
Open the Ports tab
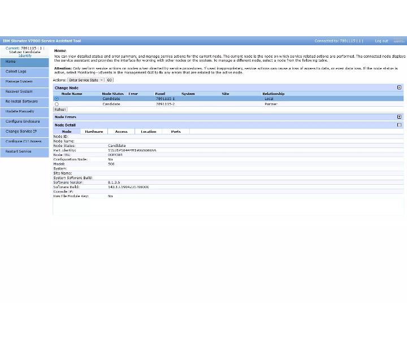click(x=176, y=132)
